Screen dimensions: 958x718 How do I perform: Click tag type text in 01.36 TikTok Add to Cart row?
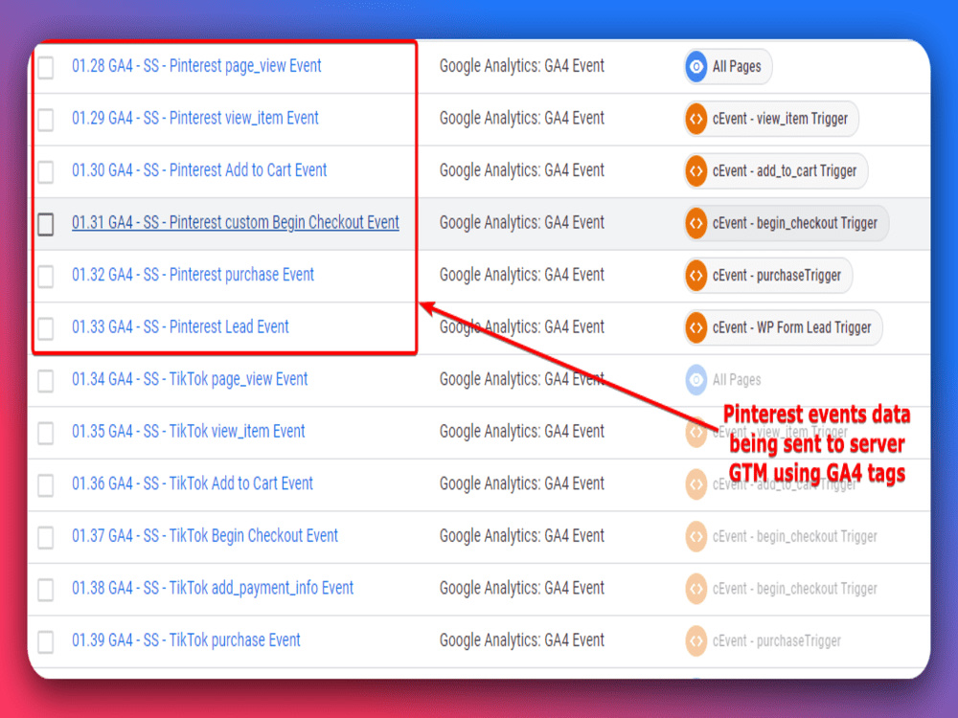(522, 483)
